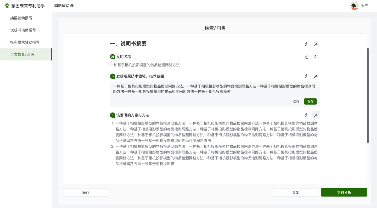Select the 全文检查/润色 sidebar item
Screen dimensions: 377x208
pos(22,54)
